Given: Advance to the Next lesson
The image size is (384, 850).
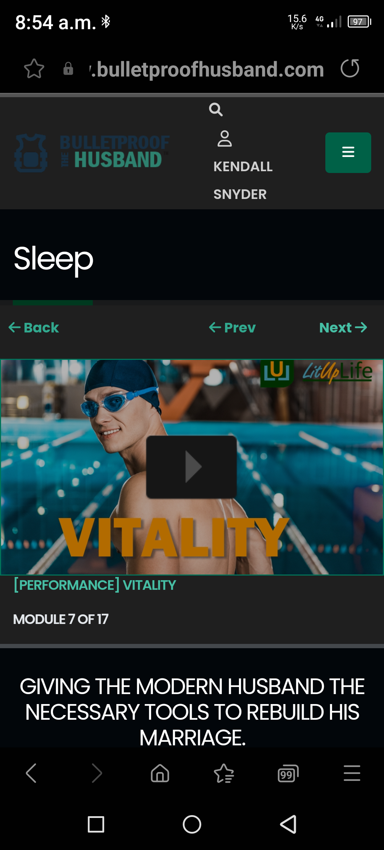Looking at the screenshot, I should 343,327.
